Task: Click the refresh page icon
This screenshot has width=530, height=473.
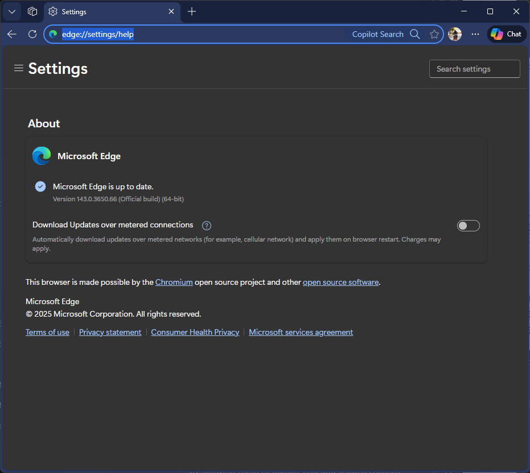Action: tap(32, 34)
